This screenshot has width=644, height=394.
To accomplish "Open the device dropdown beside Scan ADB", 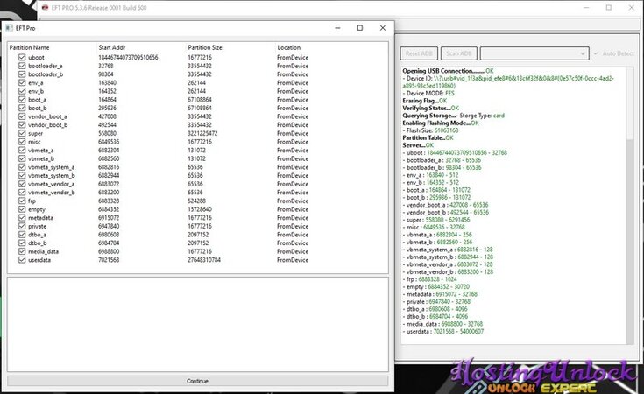I will tap(533, 53).
